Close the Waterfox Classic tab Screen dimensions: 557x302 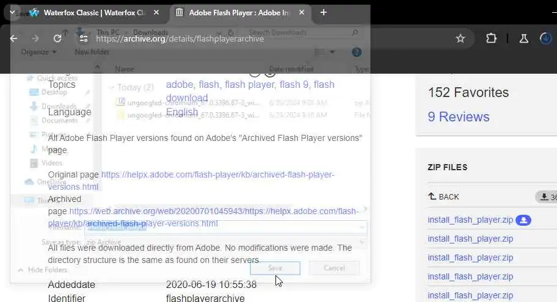[x=156, y=12]
